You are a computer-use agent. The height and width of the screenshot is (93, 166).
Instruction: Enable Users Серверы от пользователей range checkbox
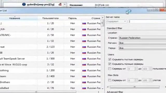coord(110,69)
